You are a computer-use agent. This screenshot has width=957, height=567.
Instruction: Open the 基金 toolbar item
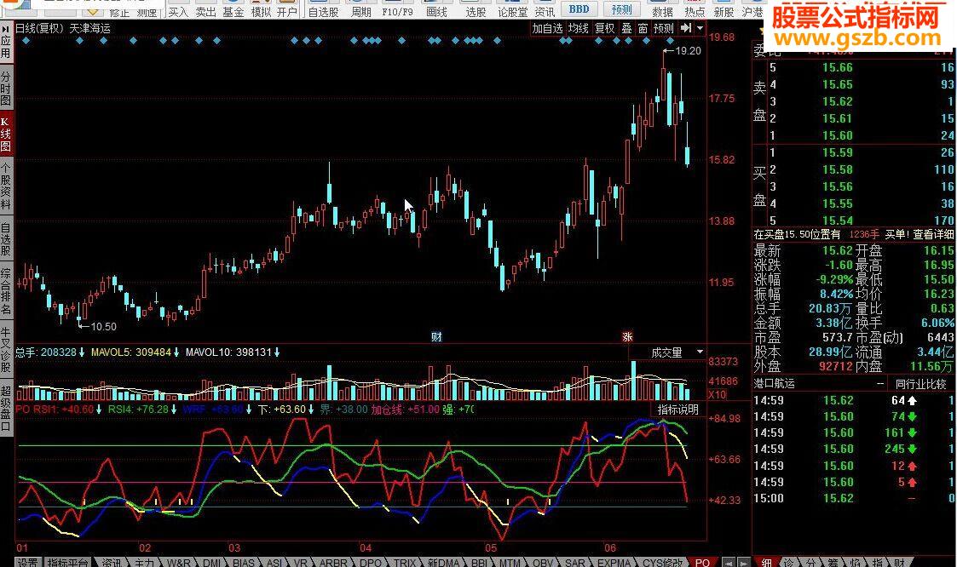[x=233, y=12]
